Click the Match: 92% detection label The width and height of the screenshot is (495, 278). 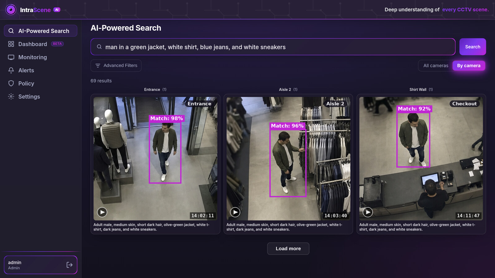click(414, 109)
